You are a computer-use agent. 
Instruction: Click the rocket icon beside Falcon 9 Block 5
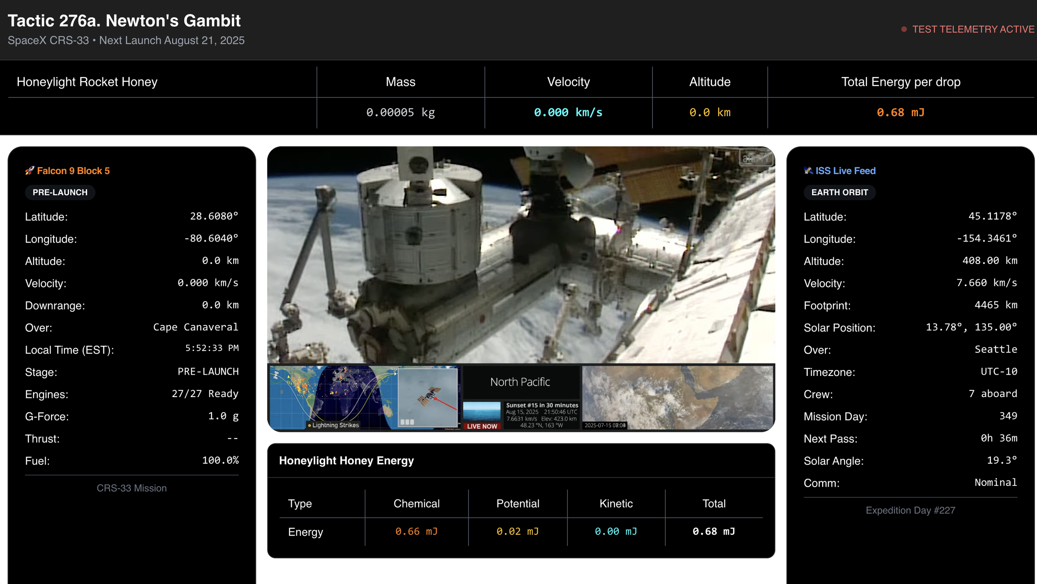[29, 170]
